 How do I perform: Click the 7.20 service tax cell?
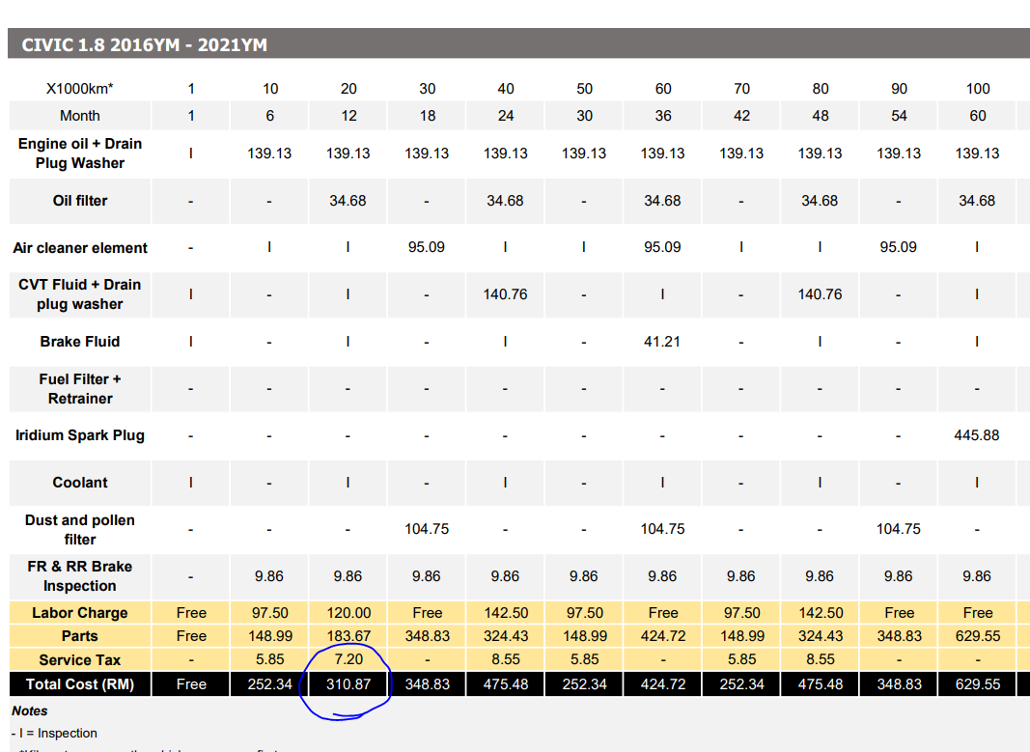(348, 659)
